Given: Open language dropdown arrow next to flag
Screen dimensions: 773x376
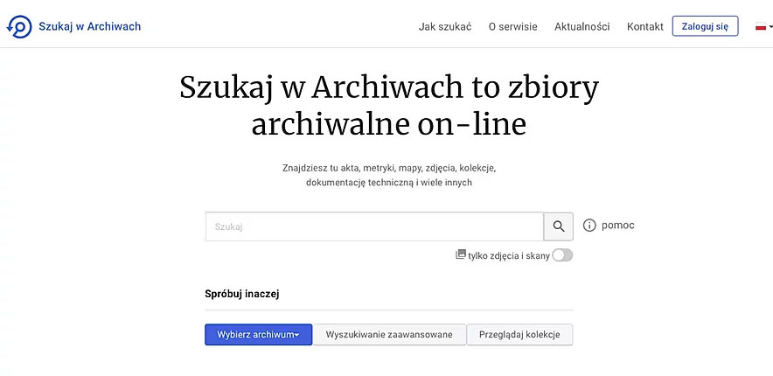Looking at the screenshot, I should pos(770,27).
